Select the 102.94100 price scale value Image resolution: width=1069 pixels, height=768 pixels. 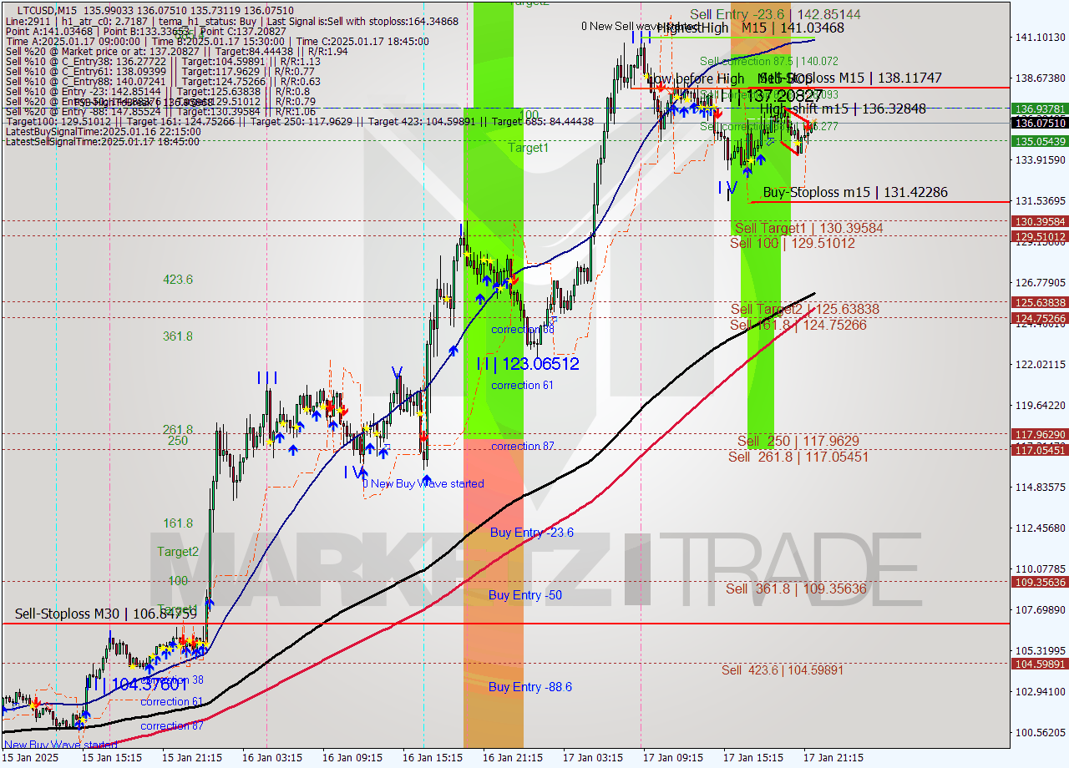pyautogui.click(x=1040, y=691)
